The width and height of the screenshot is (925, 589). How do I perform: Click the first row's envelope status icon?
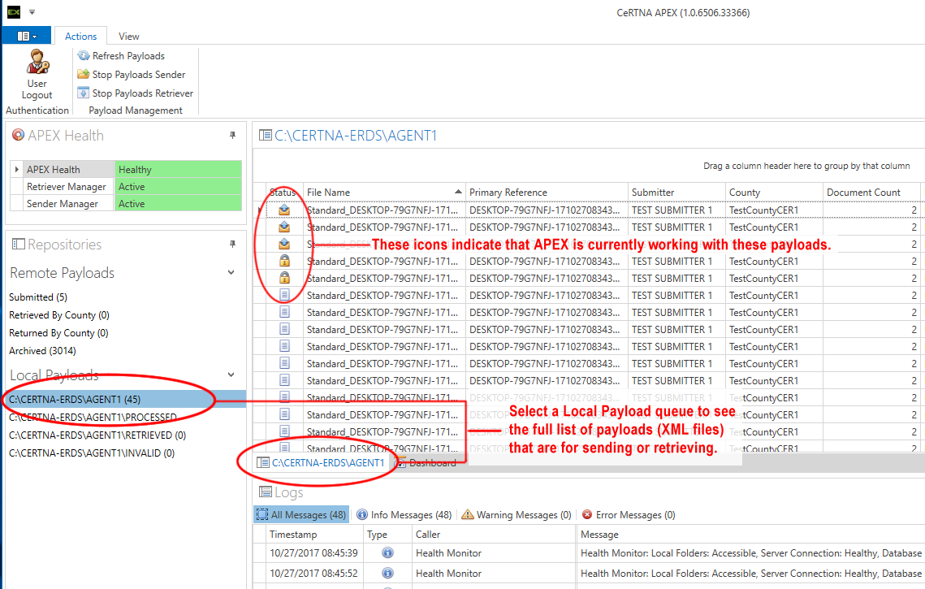coord(284,210)
